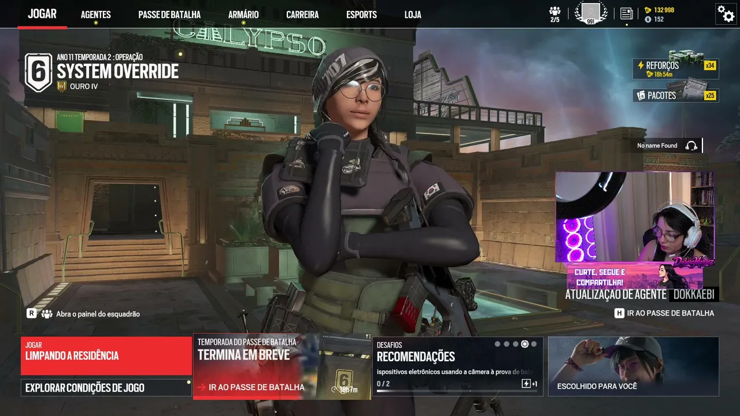
Task: Select the highlighted fourth Desafios carousel dot
Action: (x=525, y=344)
